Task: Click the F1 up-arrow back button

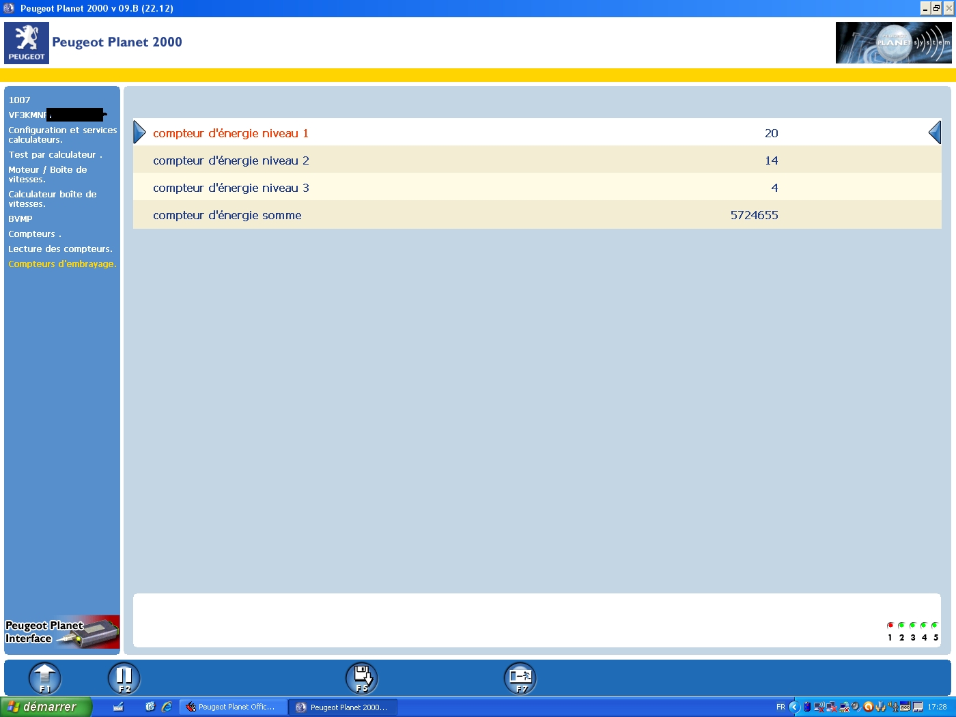Action: (x=44, y=678)
